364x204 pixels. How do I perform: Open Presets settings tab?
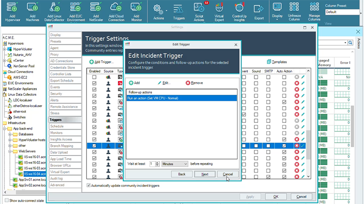tap(65, 41)
